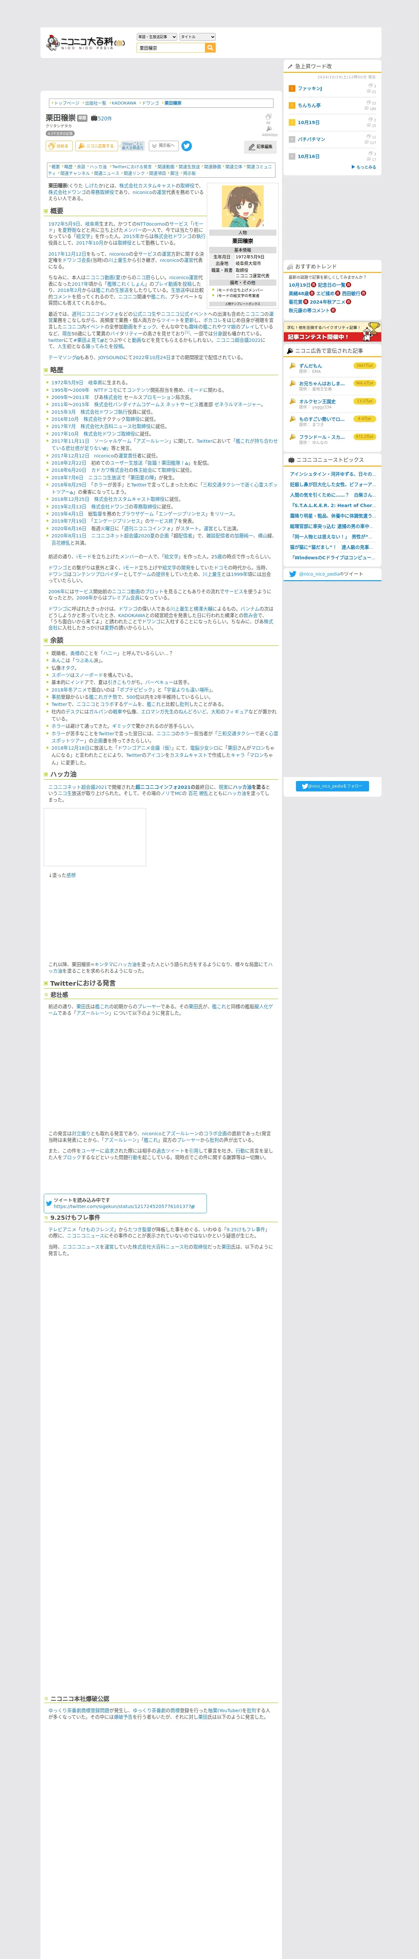Image resolution: width=419 pixels, height=1959 pixels.
Task: Click the rising arrow icon beside 急上昇ワード改
Action: pyautogui.click(x=290, y=67)
